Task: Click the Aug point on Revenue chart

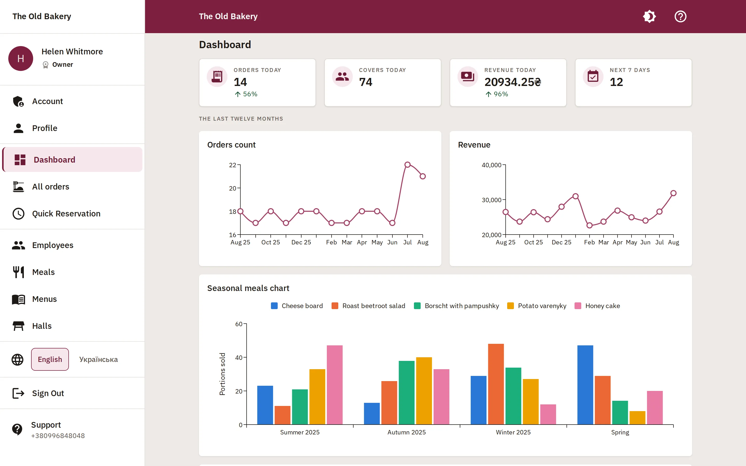Action: pyautogui.click(x=673, y=193)
